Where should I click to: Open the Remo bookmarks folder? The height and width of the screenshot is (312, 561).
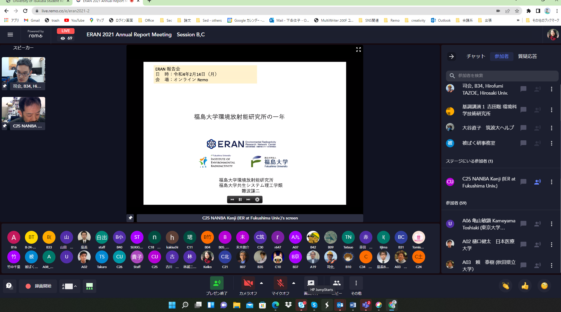[x=392, y=20]
